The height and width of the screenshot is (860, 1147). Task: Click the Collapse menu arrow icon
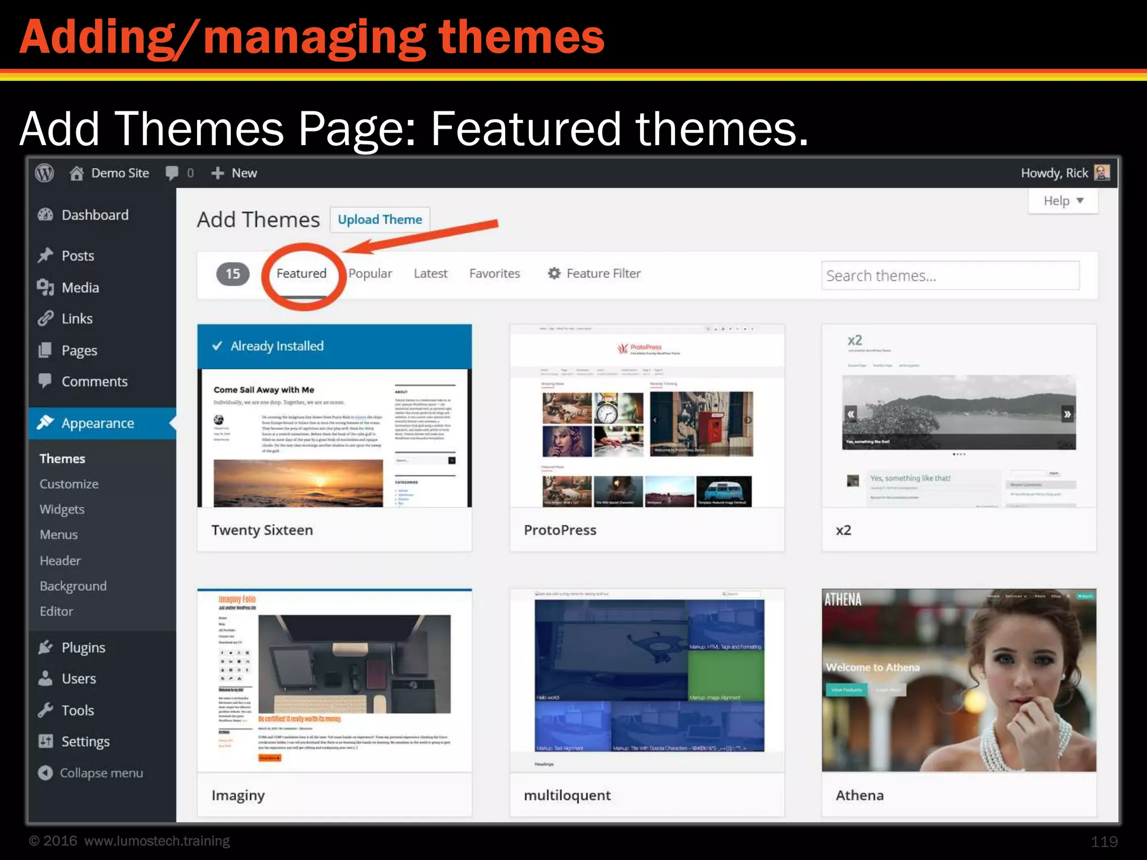pyautogui.click(x=45, y=773)
